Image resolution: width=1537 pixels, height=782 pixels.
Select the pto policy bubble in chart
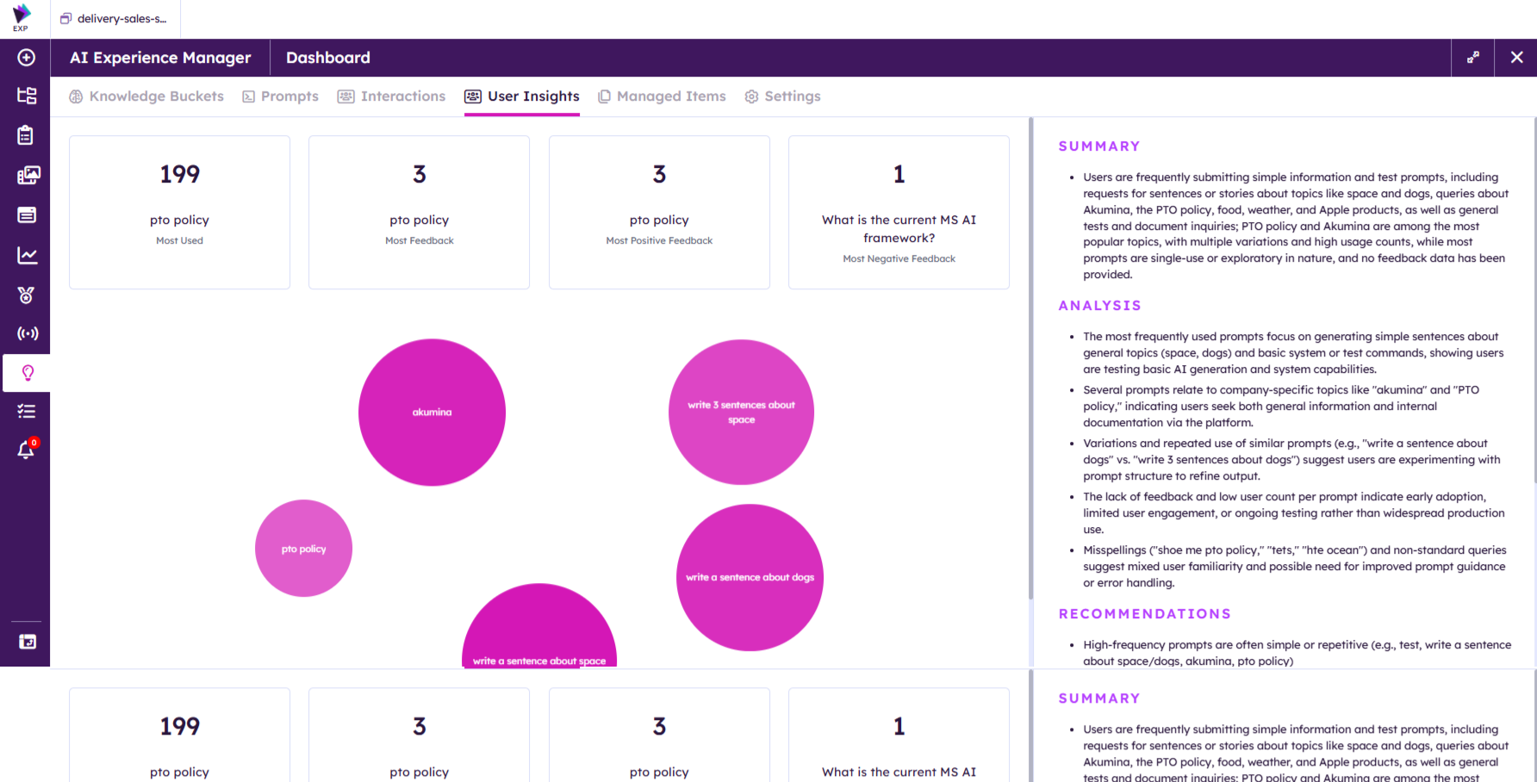click(303, 549)
